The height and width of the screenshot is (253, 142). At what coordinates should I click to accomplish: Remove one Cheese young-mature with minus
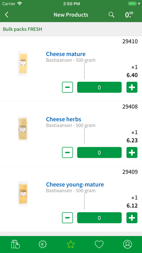tap(67, 218)
